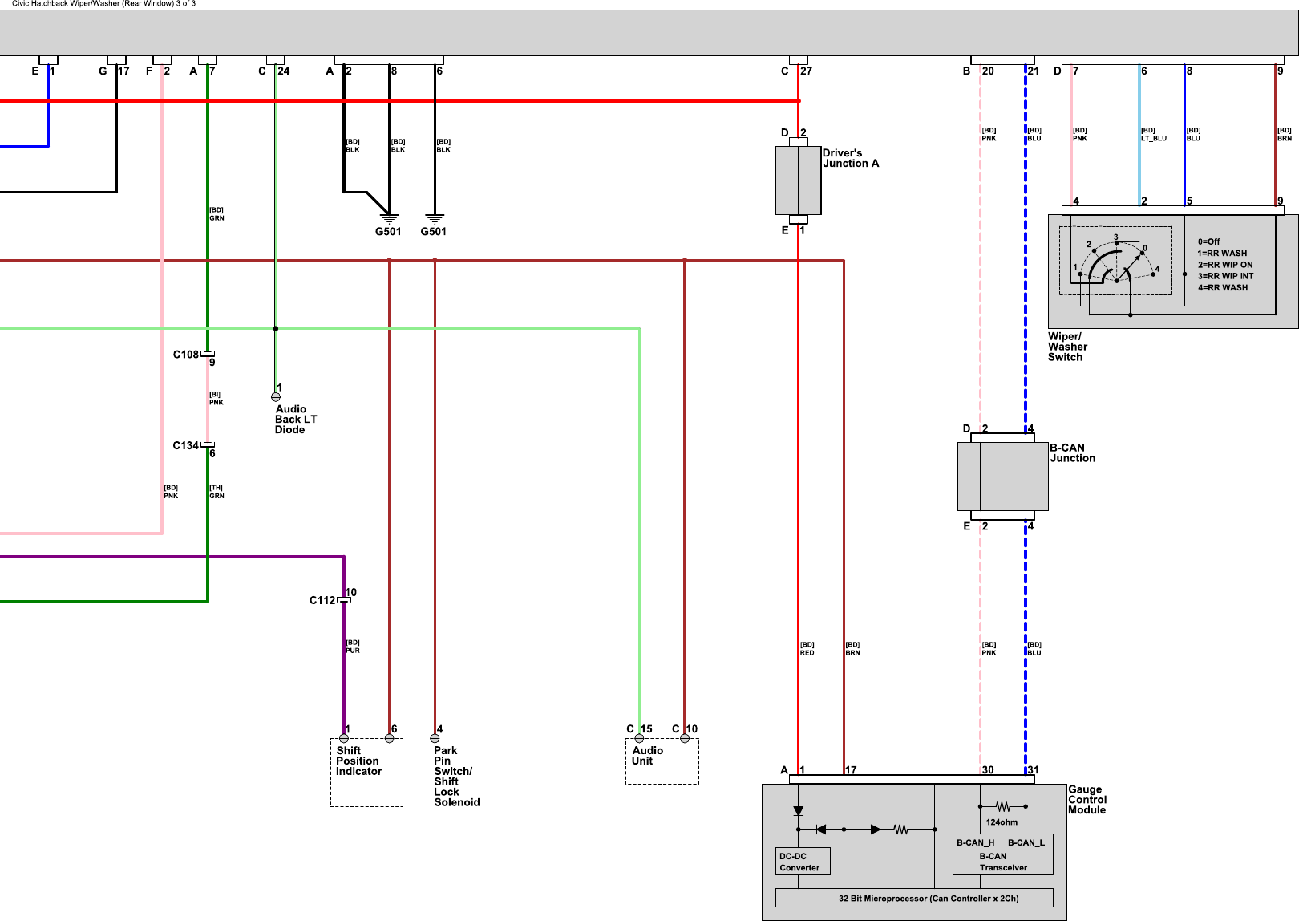This screenshot has width=1299, height=921.
Task: Select the Audio Unit dashed box
Action: (662, 761)
